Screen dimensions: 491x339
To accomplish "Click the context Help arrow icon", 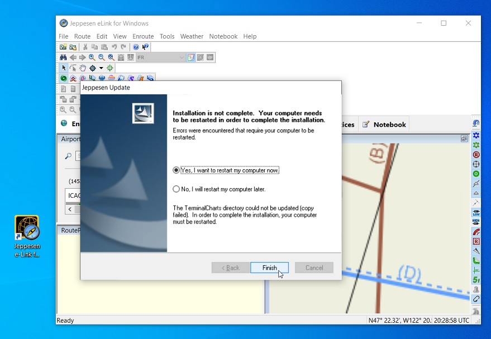I will [x=145, y=47].
